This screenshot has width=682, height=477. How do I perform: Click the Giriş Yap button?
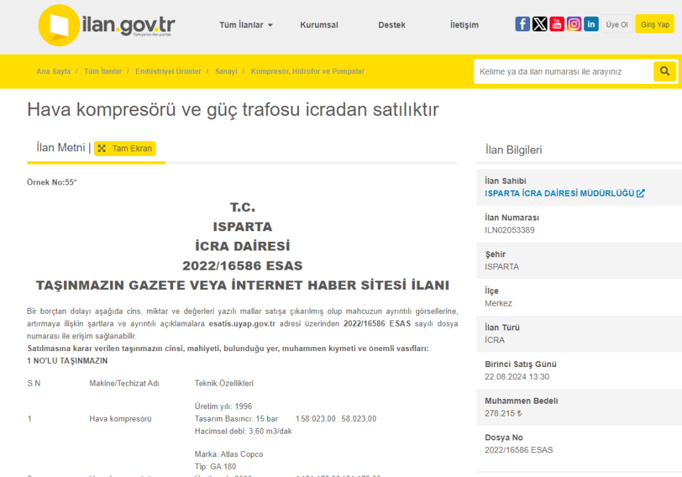click(654, 23)
